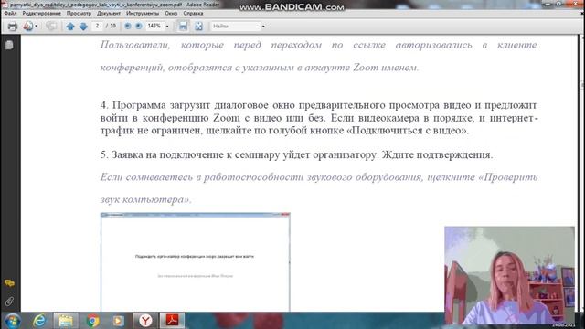Click the phrase «Подключиться с видео»

point(407,131)
